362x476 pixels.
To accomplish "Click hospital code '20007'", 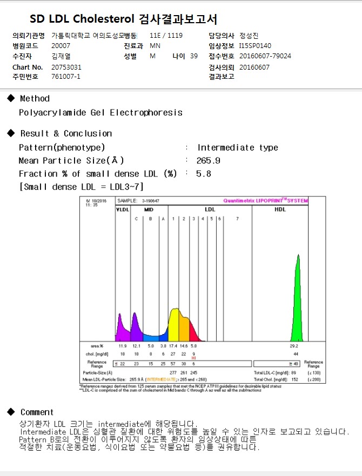I will click(61, 46).
